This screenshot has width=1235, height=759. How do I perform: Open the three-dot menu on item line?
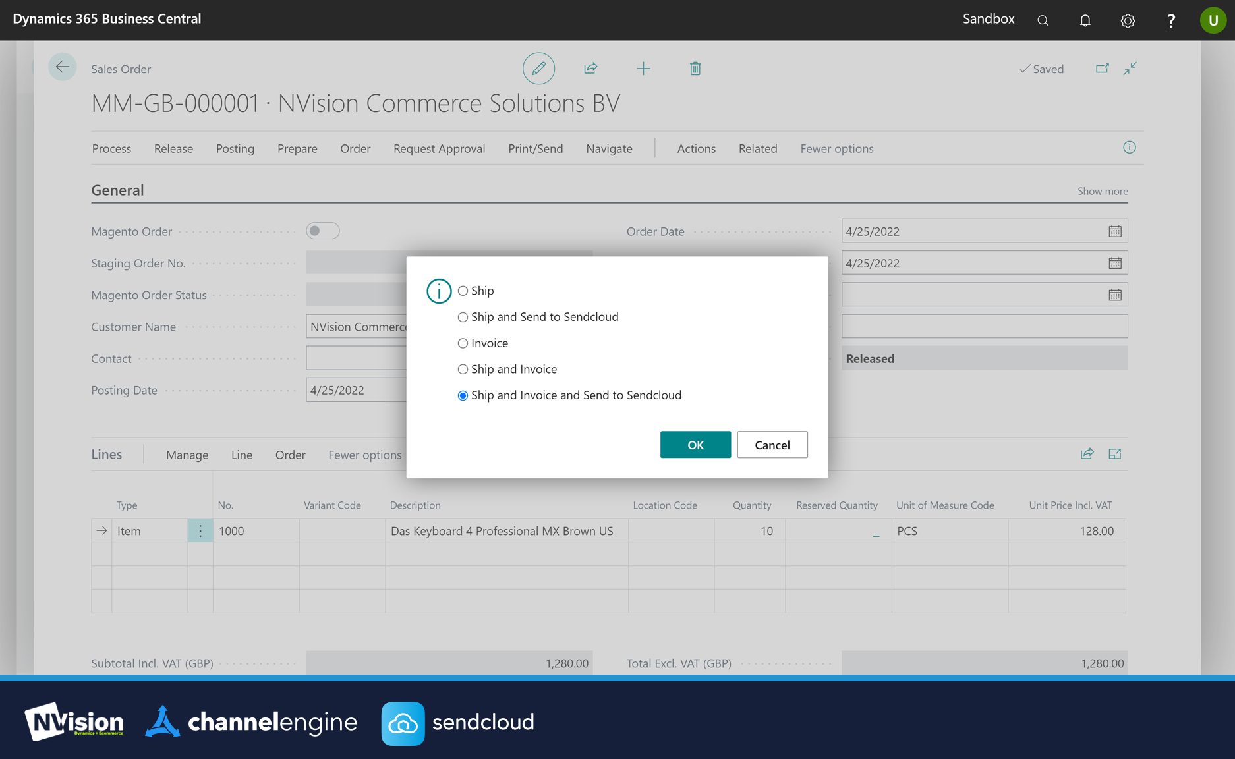point(200,531)
